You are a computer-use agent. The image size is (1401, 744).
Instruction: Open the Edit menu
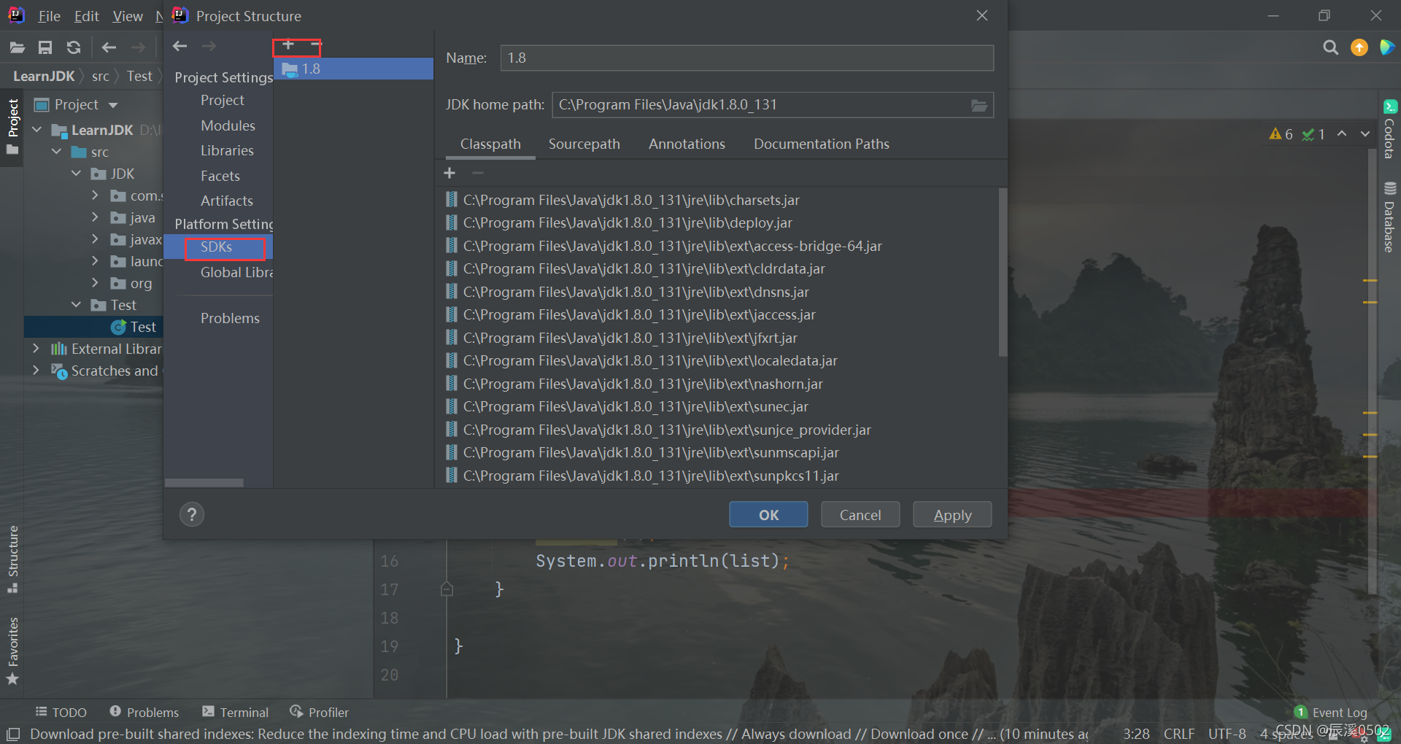pos(86,16)
